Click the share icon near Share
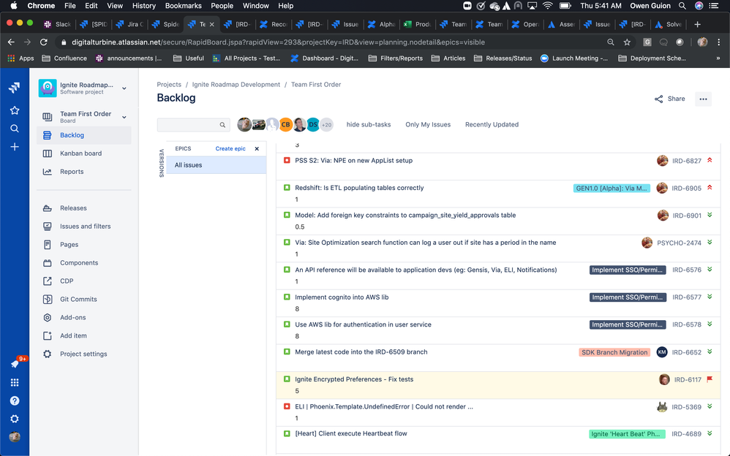 point(659,99)
